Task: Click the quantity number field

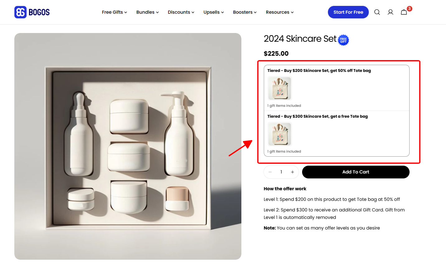Action: [281, 172]
